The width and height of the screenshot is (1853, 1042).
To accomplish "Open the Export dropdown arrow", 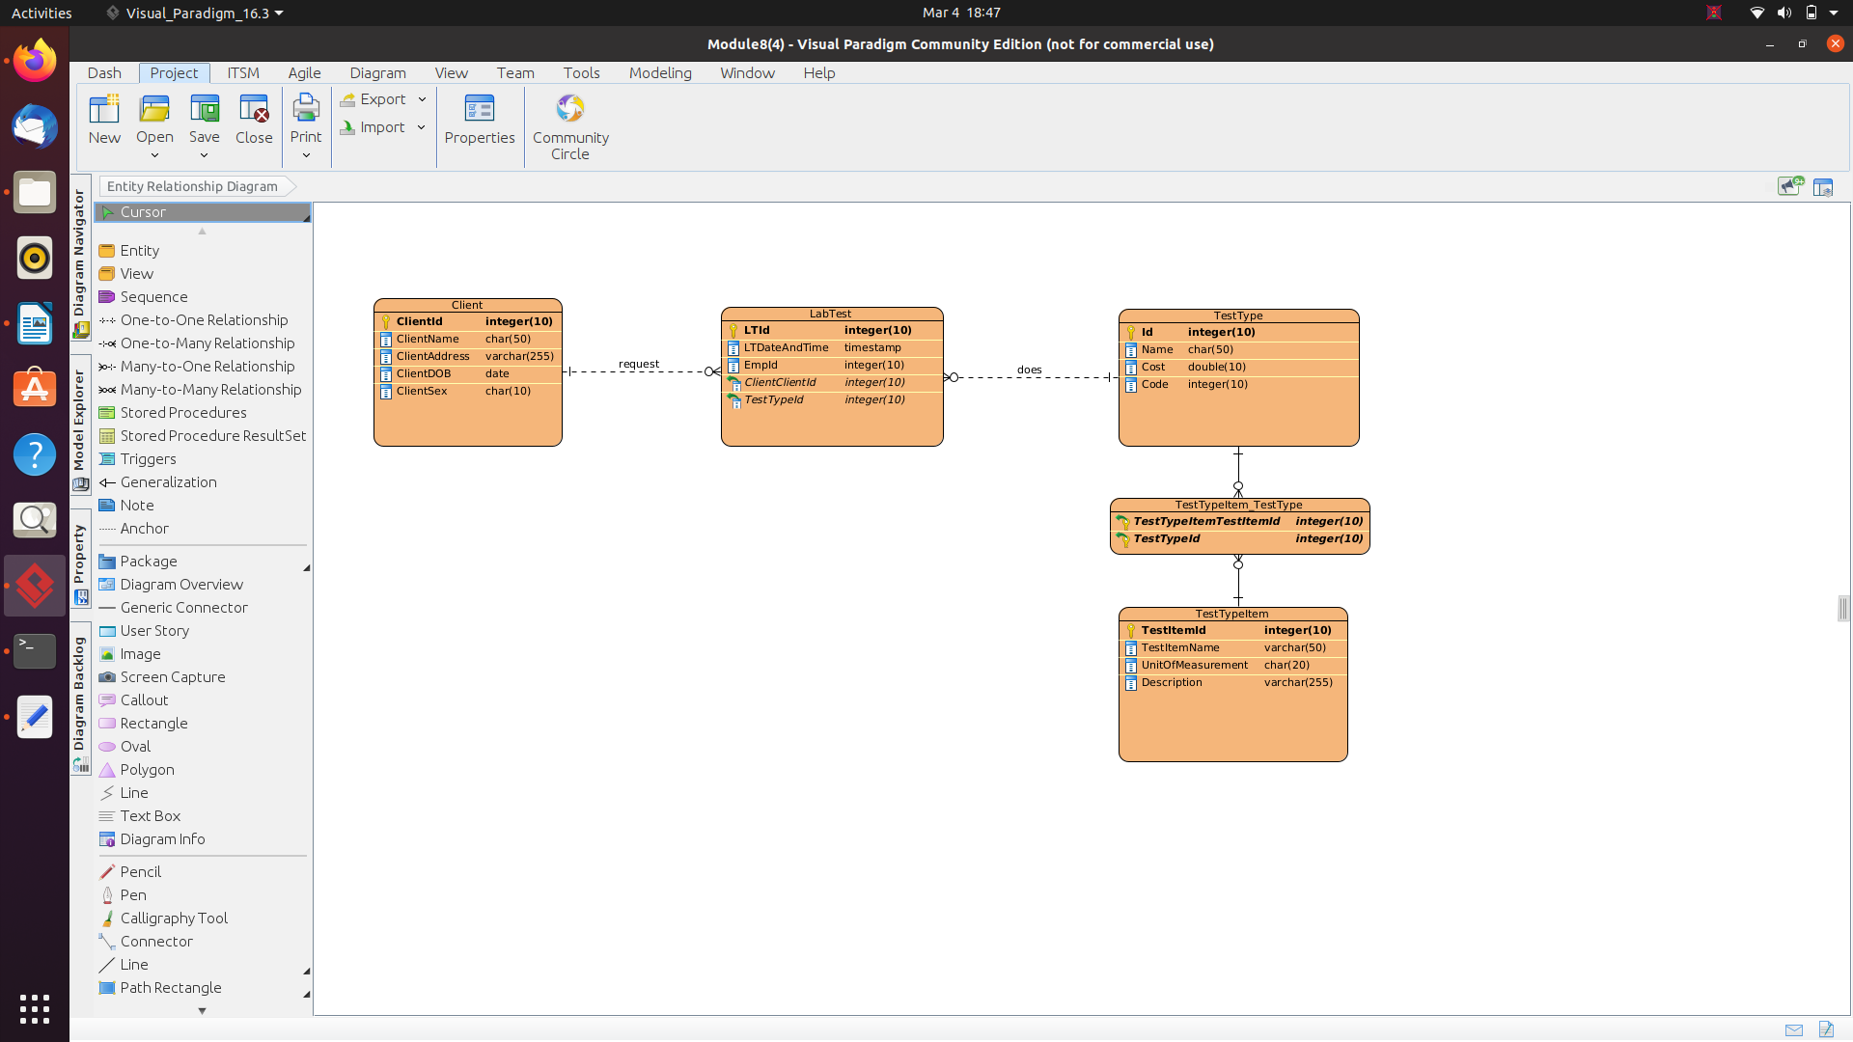I will coord(422,99).
